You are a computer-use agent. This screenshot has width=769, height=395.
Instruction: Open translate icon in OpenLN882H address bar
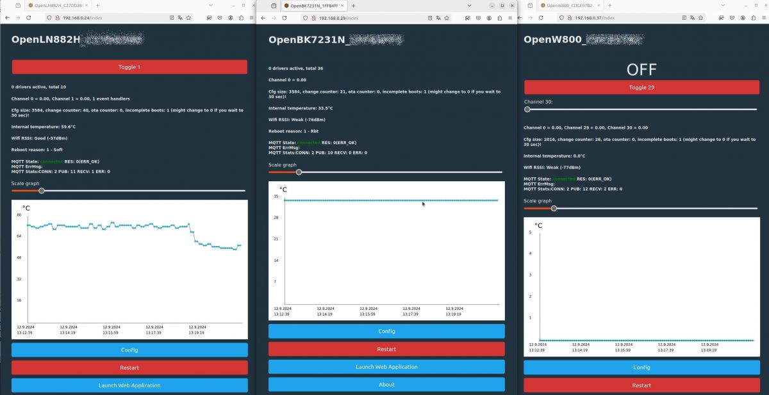click(x=180, y=18)
